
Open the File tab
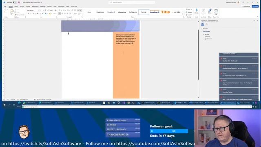5,7
